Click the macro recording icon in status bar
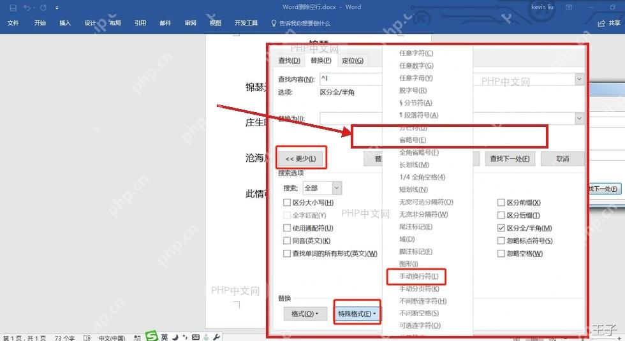Viewport: 625px width, 341px height. pos(138,338)
